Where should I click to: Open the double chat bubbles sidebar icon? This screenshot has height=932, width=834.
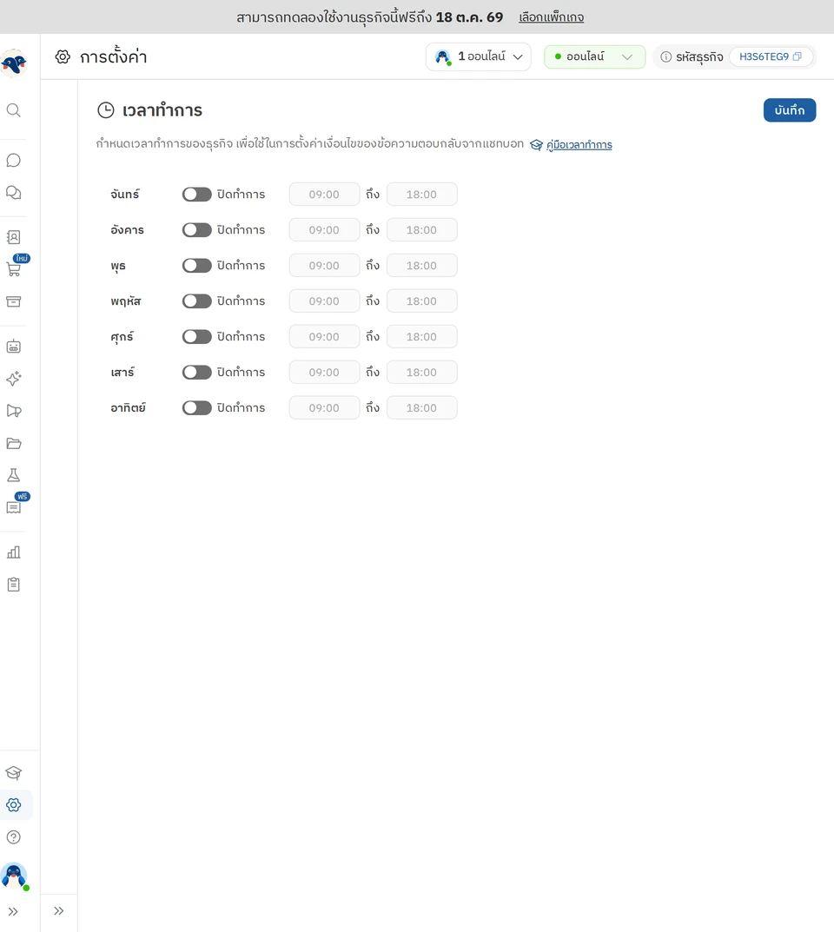click(x=14, y=193)
